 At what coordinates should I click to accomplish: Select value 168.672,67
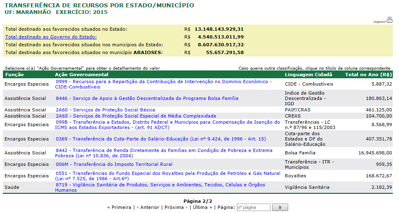379,176
